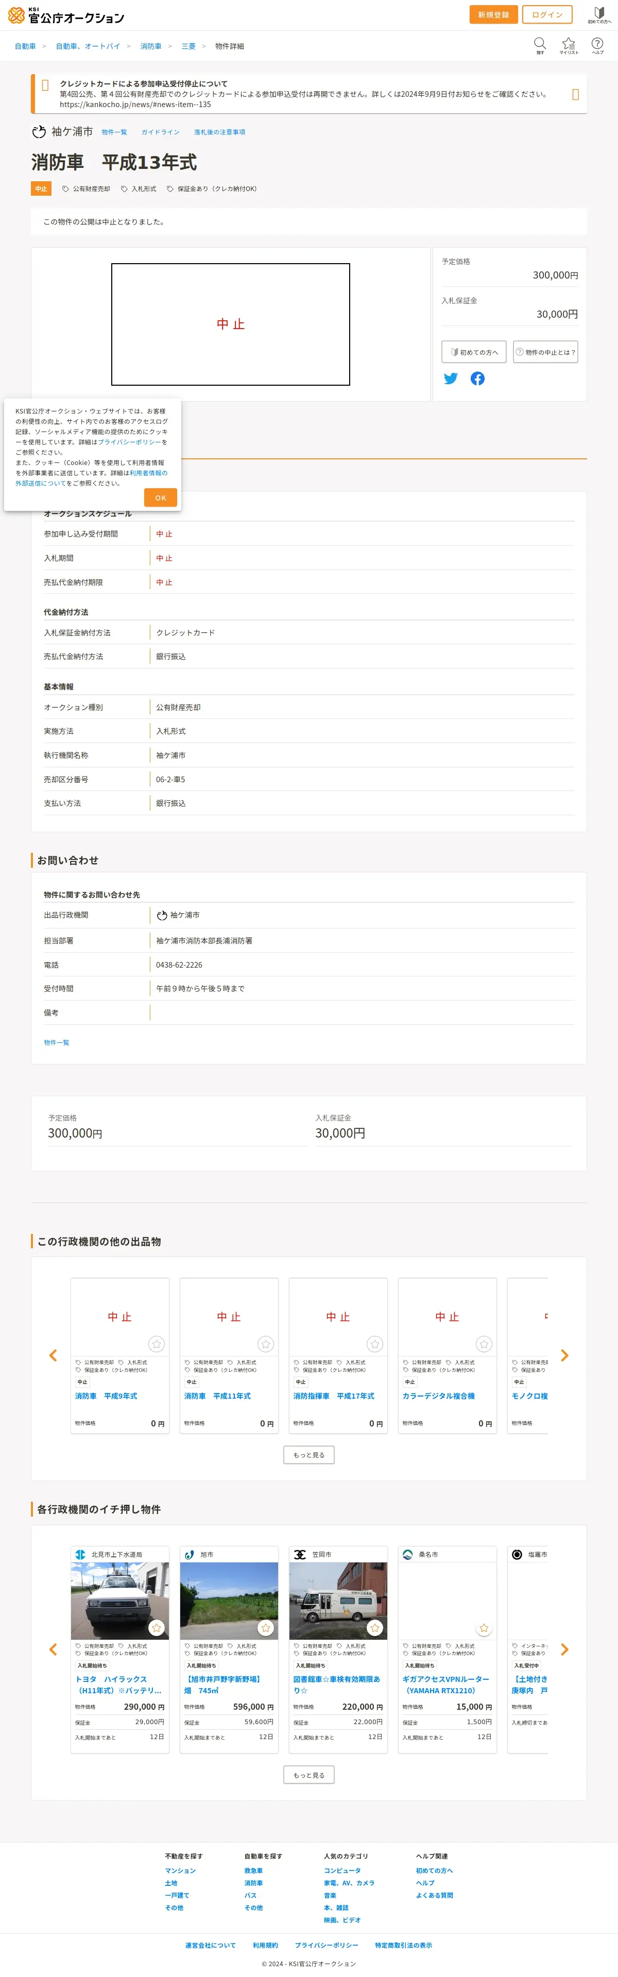
Task: Click 塩竈市 agency emblem on card
Action: (517, 1554)
